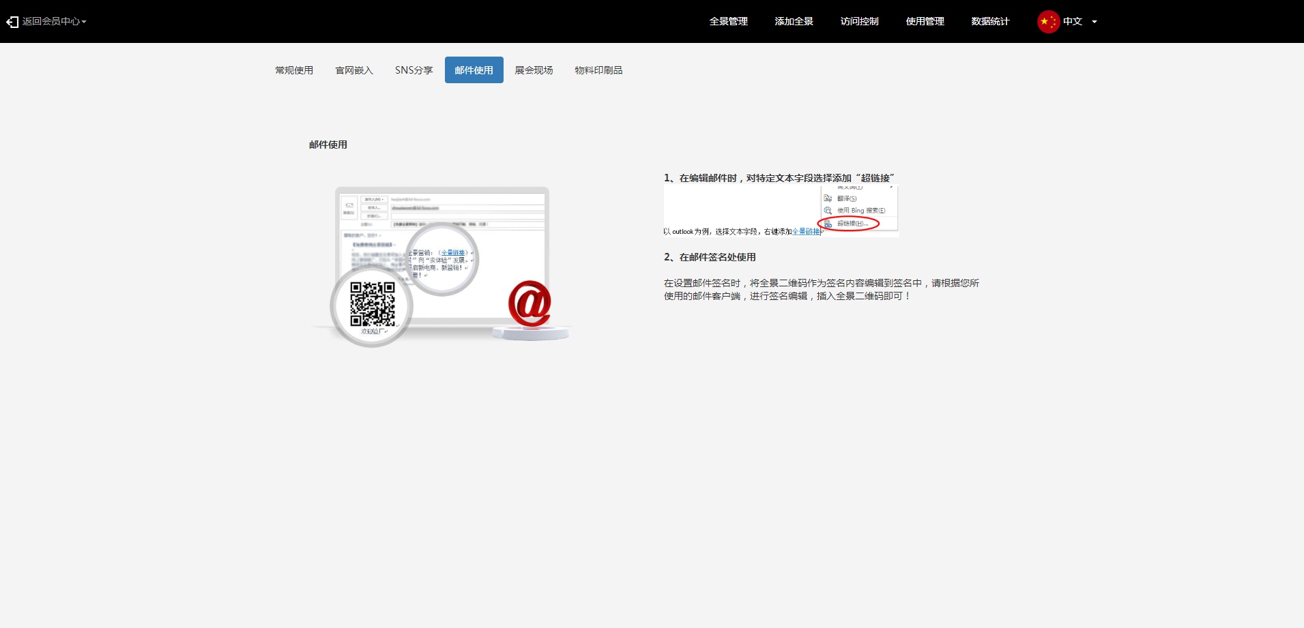Screen dimensions: 1304x628
Task: Switch to the 展会现场 tab
Action: tap(534, 70)
